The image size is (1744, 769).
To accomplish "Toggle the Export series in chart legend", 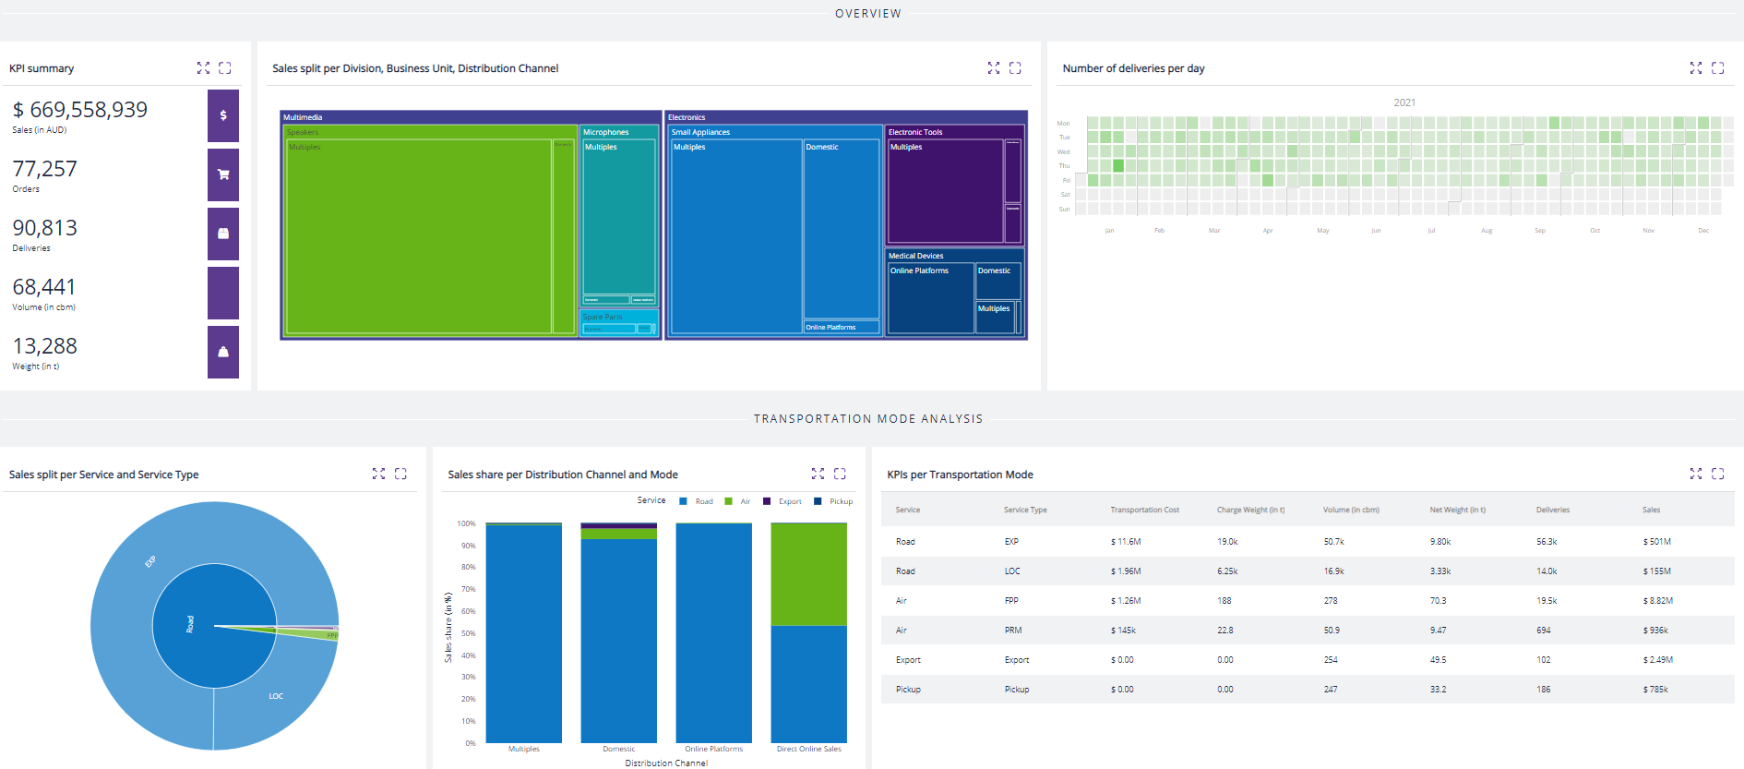I will pos(782,501).
